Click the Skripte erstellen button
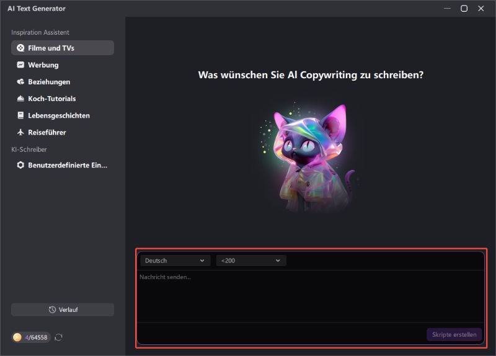Viewport: 496px width, 356px height. click(x=454, y=334)
